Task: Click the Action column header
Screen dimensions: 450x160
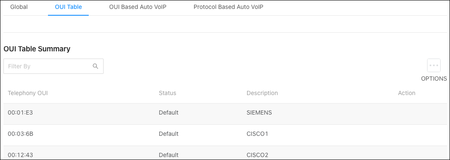Action: pos(406,93)
